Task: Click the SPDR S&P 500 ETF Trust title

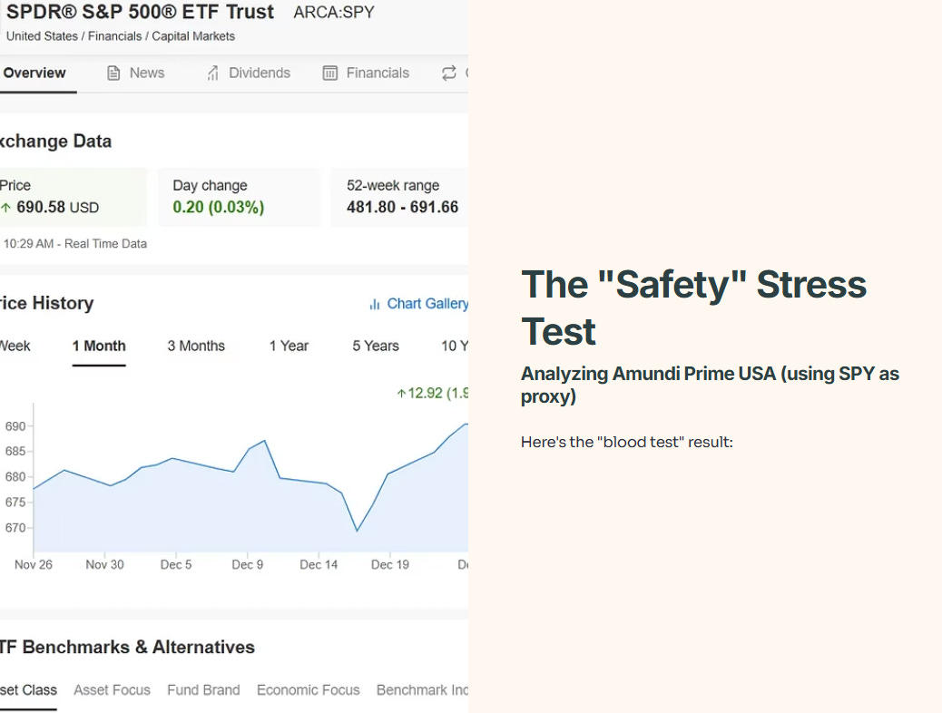Action: point(140,12)
